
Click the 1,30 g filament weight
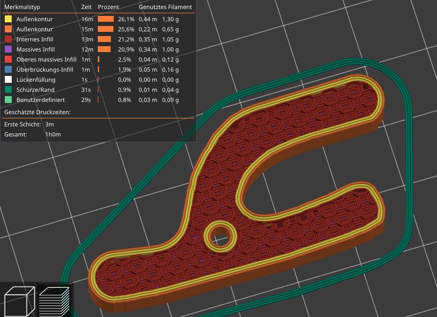click(x=171, y=19)
